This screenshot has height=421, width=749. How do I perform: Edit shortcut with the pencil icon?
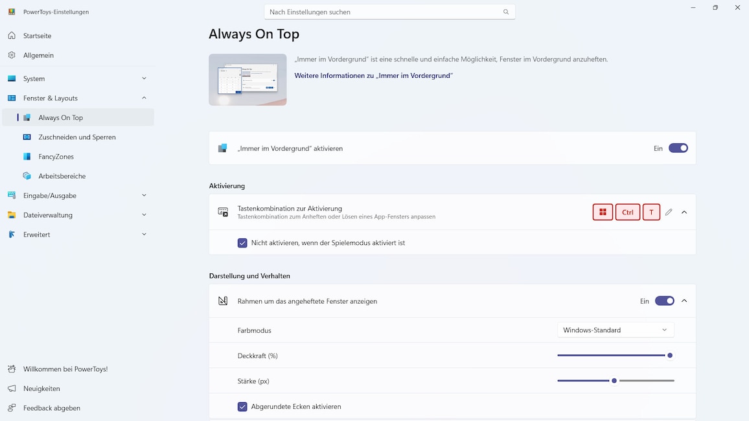click(x=669, y=212)
